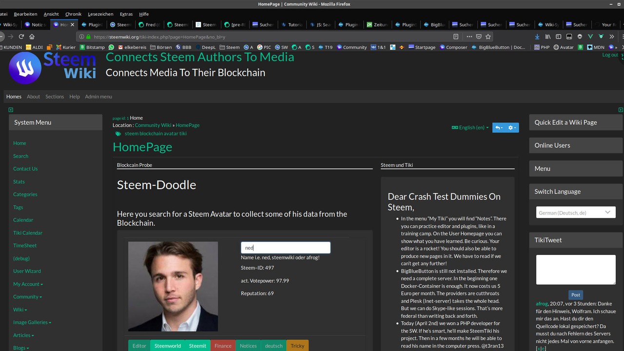Open the Firefox downloads arrow icon
The height and width of the screenshot is (351, 624).
[x=537, y=37]
